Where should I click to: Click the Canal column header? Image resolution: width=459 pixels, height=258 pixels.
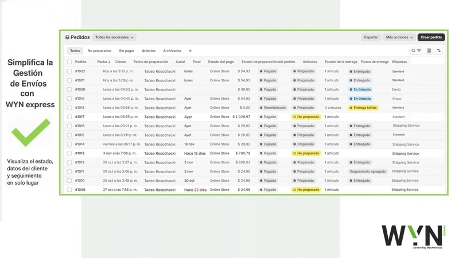[180, 62]
